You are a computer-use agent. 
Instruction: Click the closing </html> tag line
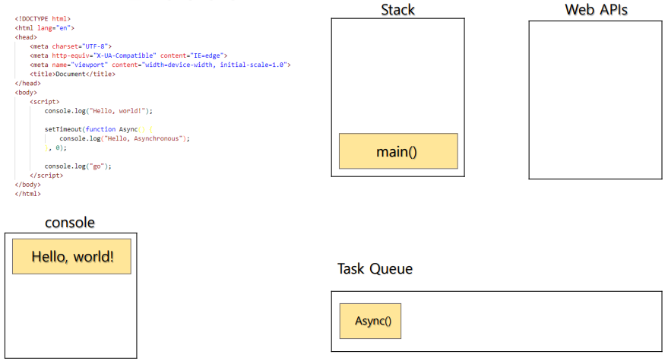[x=27, y=194]
